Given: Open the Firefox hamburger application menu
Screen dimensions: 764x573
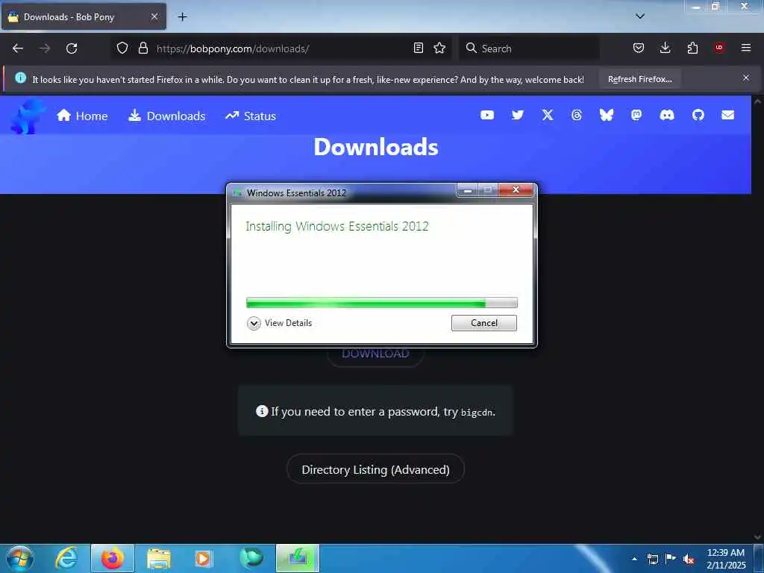Looking at the screenshot, I should click(x=746, y=48).
